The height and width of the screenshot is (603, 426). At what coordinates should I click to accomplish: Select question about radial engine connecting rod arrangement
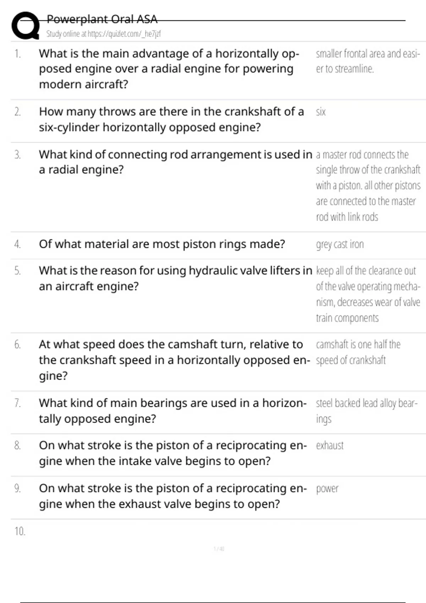click(175, 162)
